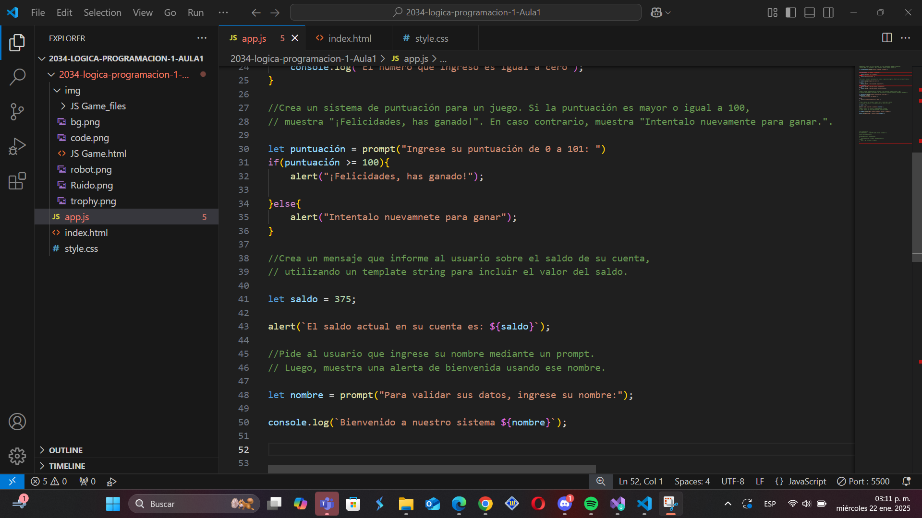Screen dimensions: 922x518
Task: Open notifications bell in status bar
Action: tap(907, 481)
